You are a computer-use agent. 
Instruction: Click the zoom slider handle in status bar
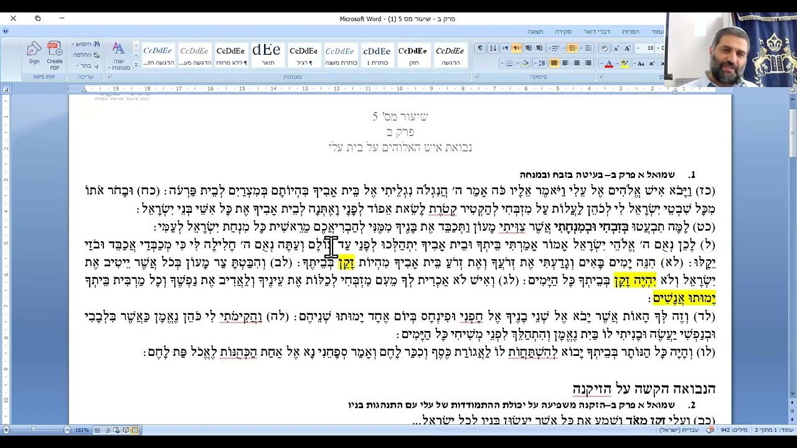(33, 430)
